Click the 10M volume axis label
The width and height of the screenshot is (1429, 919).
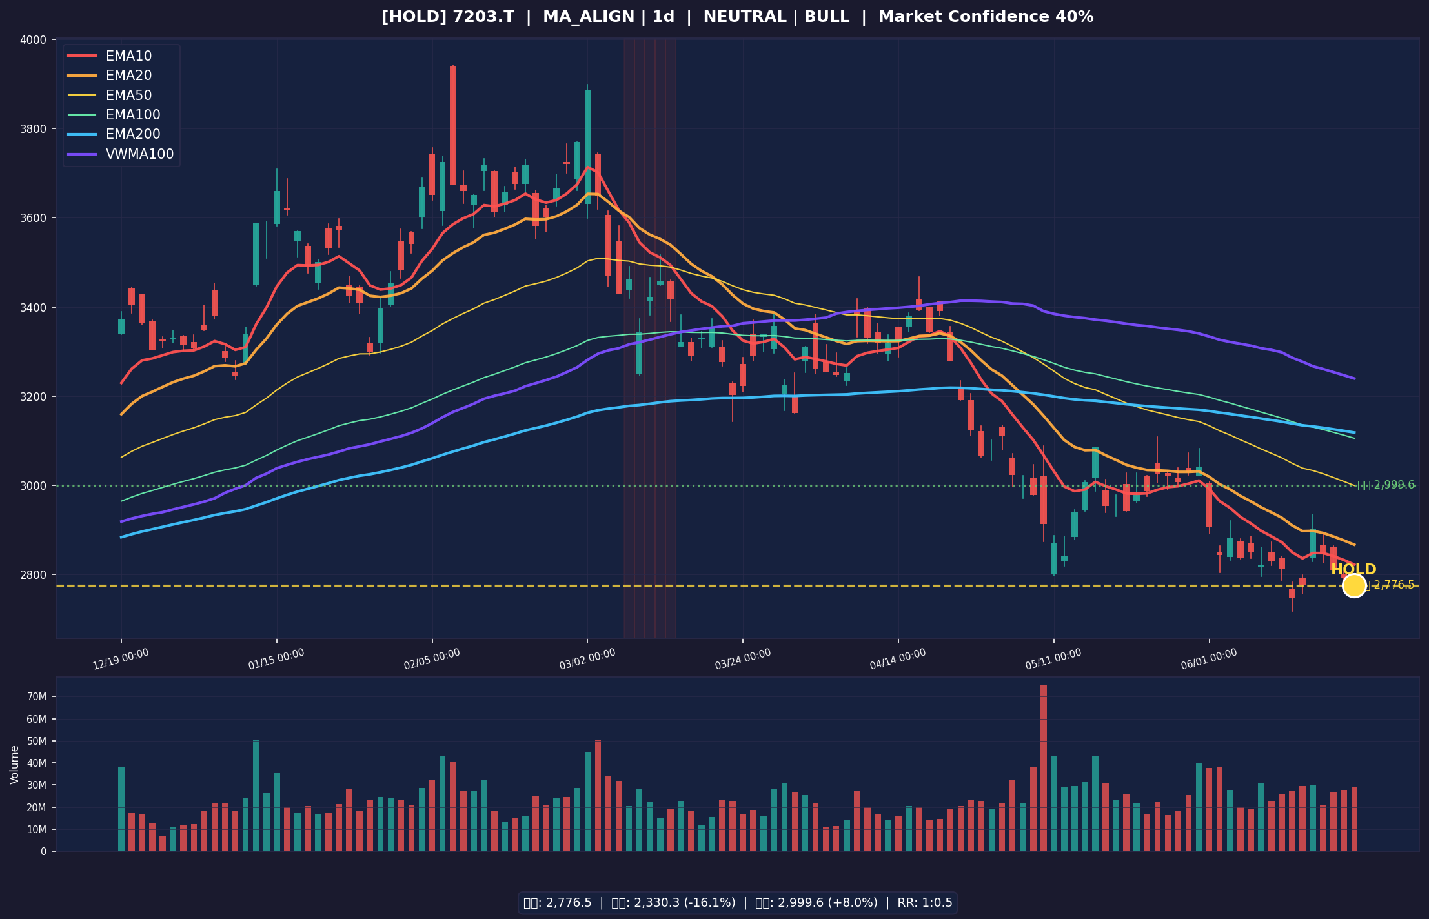pyautogui.click(x=36, y=829)
